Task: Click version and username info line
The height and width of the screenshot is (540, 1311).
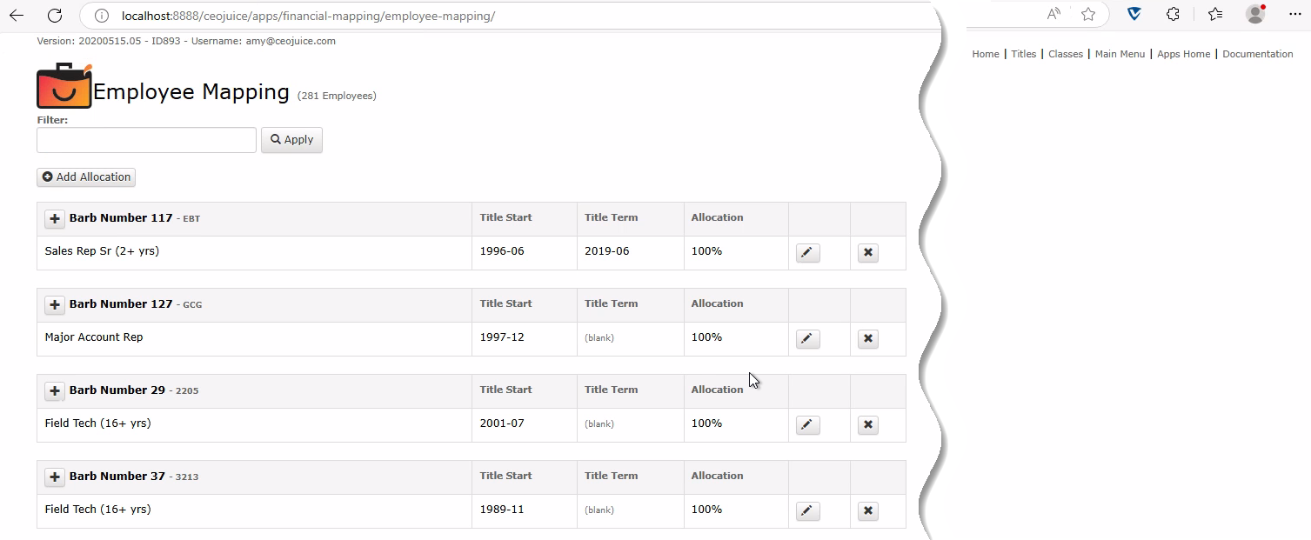Action: pos(186,41)
